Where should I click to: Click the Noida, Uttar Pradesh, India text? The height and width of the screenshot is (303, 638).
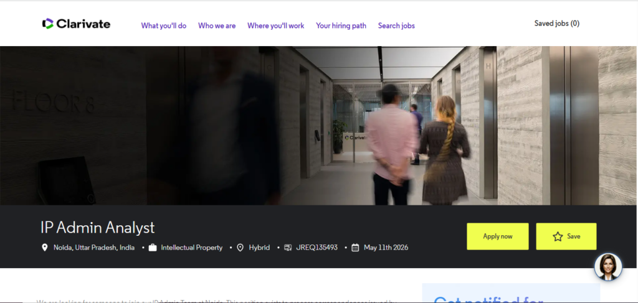pos(94,248)
